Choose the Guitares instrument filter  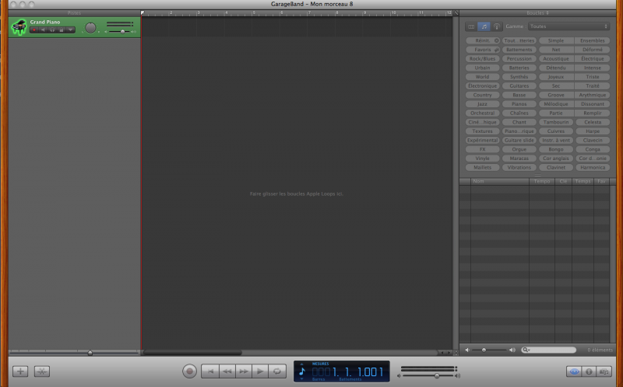click(519, 85)
